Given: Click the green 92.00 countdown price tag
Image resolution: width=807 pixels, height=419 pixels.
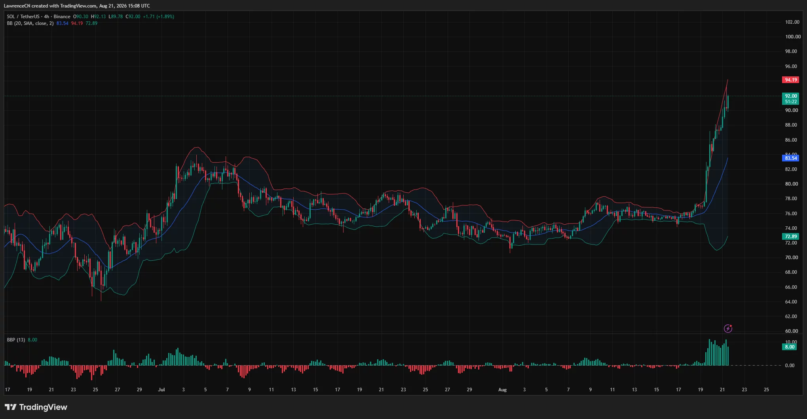Looking at the screenshot, I should [x=791, y=99].
